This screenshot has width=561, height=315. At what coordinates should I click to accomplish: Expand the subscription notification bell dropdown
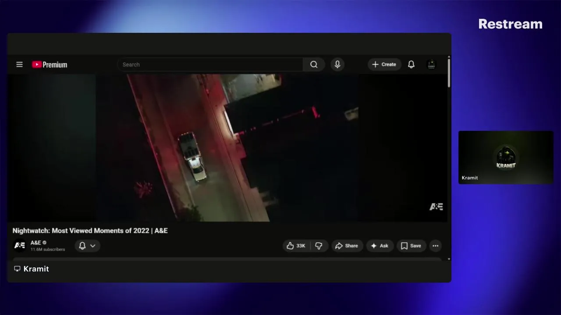pos(87,246)
